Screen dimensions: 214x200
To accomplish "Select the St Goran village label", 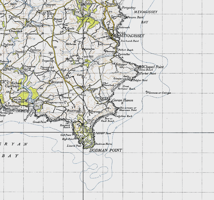I will (x=90, y=89).
